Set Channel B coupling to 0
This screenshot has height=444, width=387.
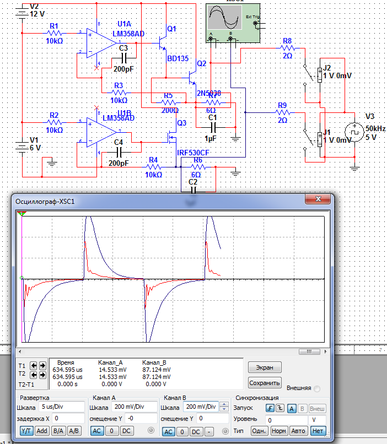point(182,432)
